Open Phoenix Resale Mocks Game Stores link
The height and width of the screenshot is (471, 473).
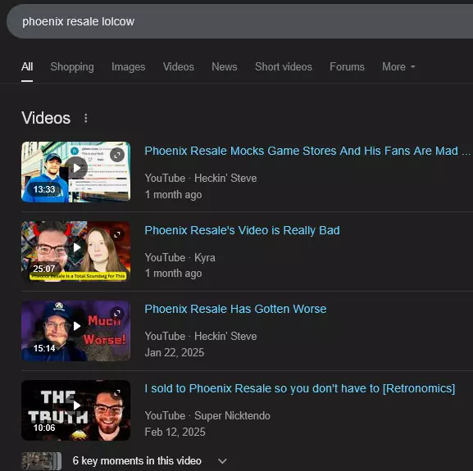tap(307, 151)
